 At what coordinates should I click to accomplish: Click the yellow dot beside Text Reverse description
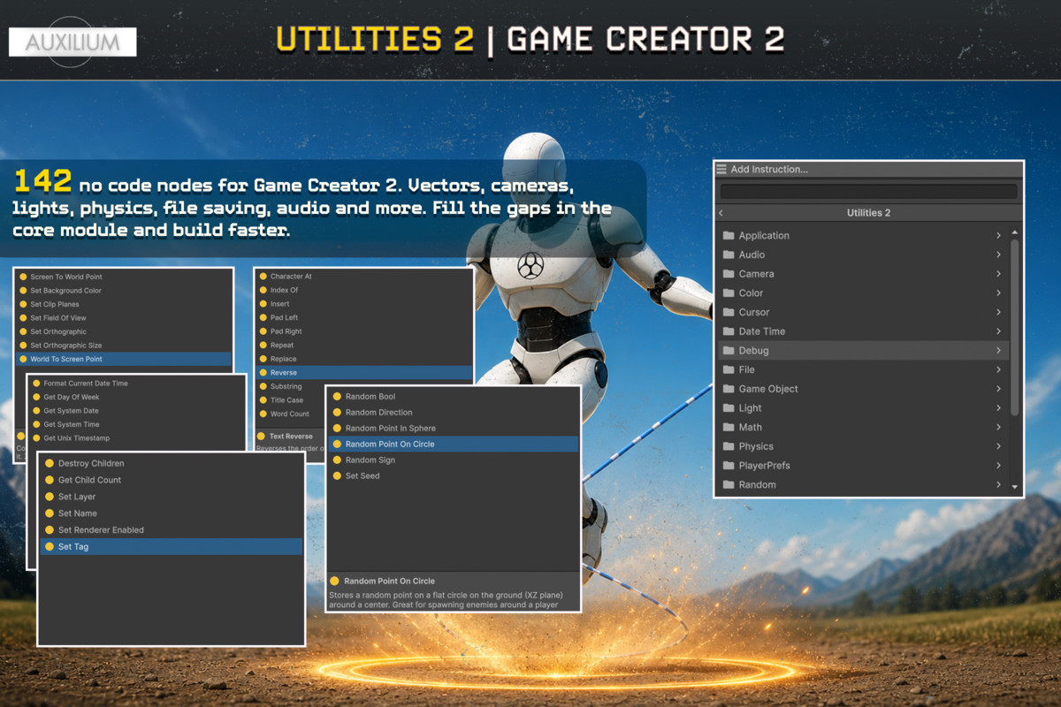click(261, 437)
